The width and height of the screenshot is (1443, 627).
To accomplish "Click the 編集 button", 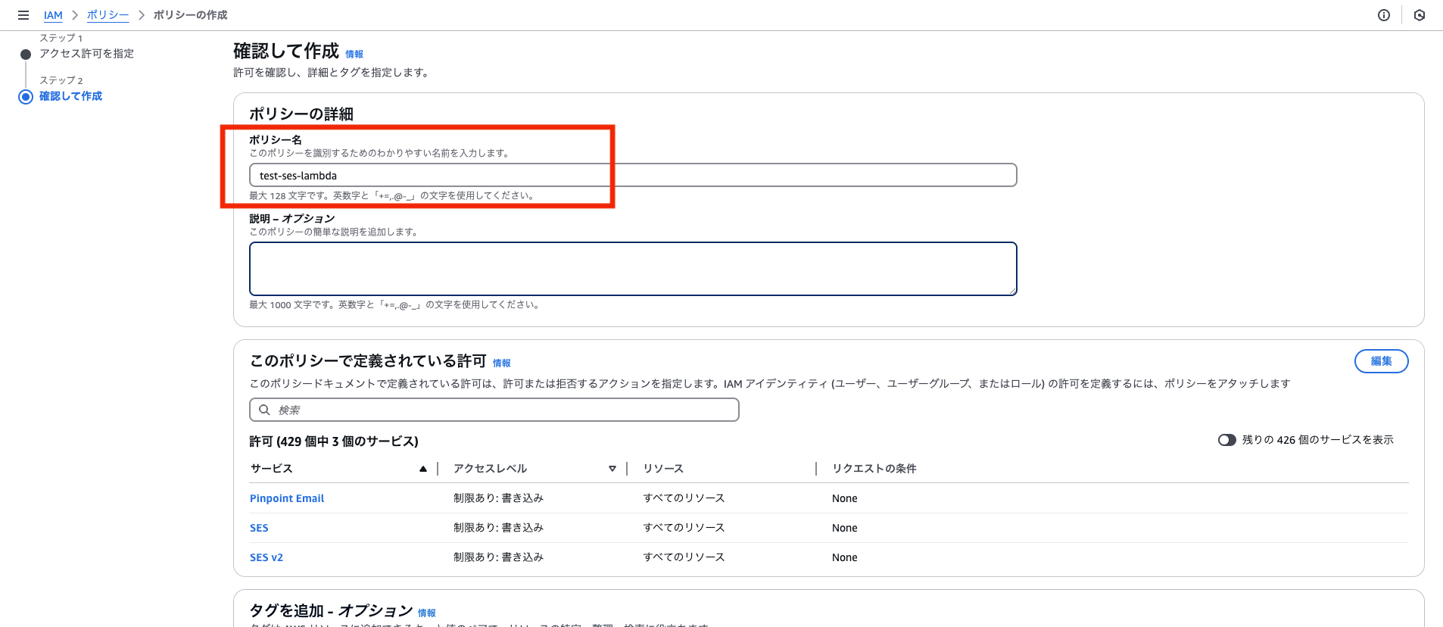I will coord(1381,361).
